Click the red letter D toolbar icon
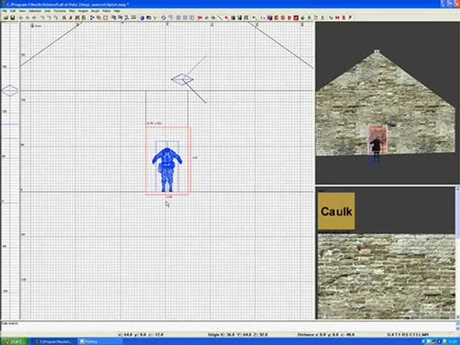Screen dimensions: 460x345 click(289, 18)
